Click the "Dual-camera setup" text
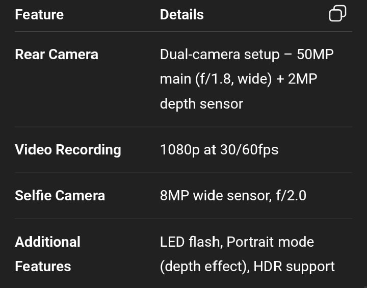Image resolution: width=367 pixels, height=288 pixels. pos(220,55)
